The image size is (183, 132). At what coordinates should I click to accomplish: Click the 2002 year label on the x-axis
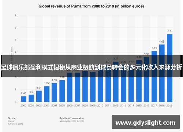click(39, 105)
